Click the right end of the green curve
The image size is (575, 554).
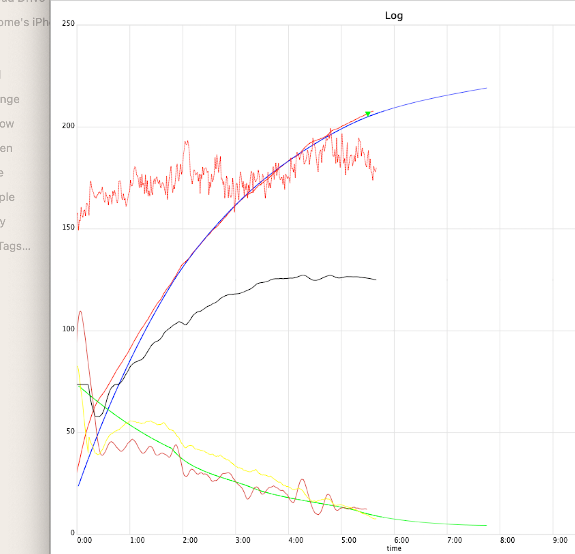[x=486, y=525]
